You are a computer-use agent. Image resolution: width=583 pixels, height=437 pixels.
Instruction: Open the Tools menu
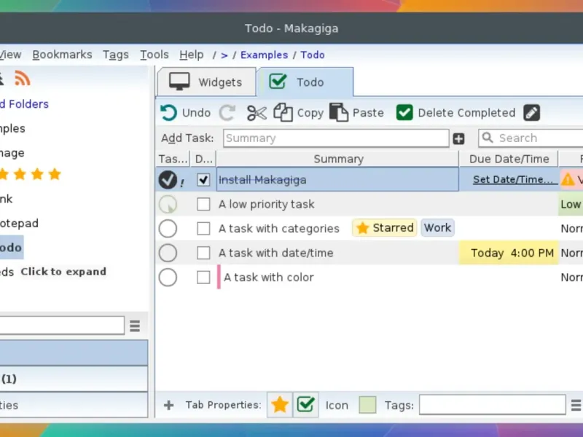pyautogui.click(x=154, y=55)
